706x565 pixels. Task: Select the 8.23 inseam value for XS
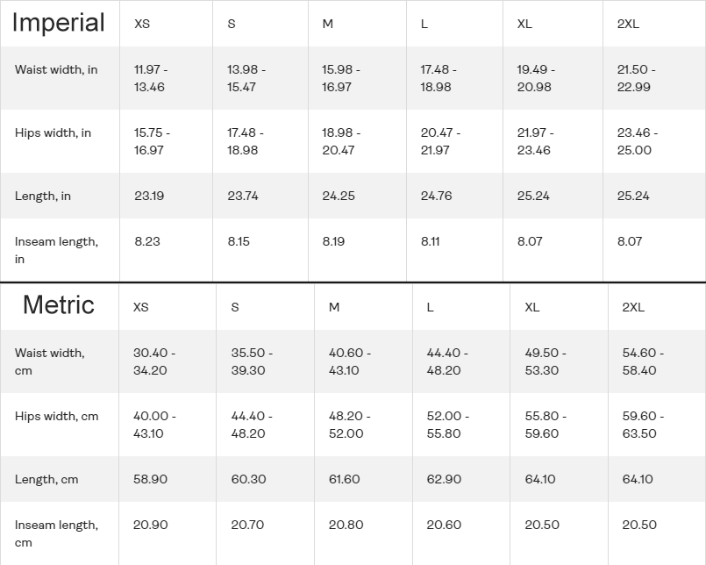click(x=147, y=241)
